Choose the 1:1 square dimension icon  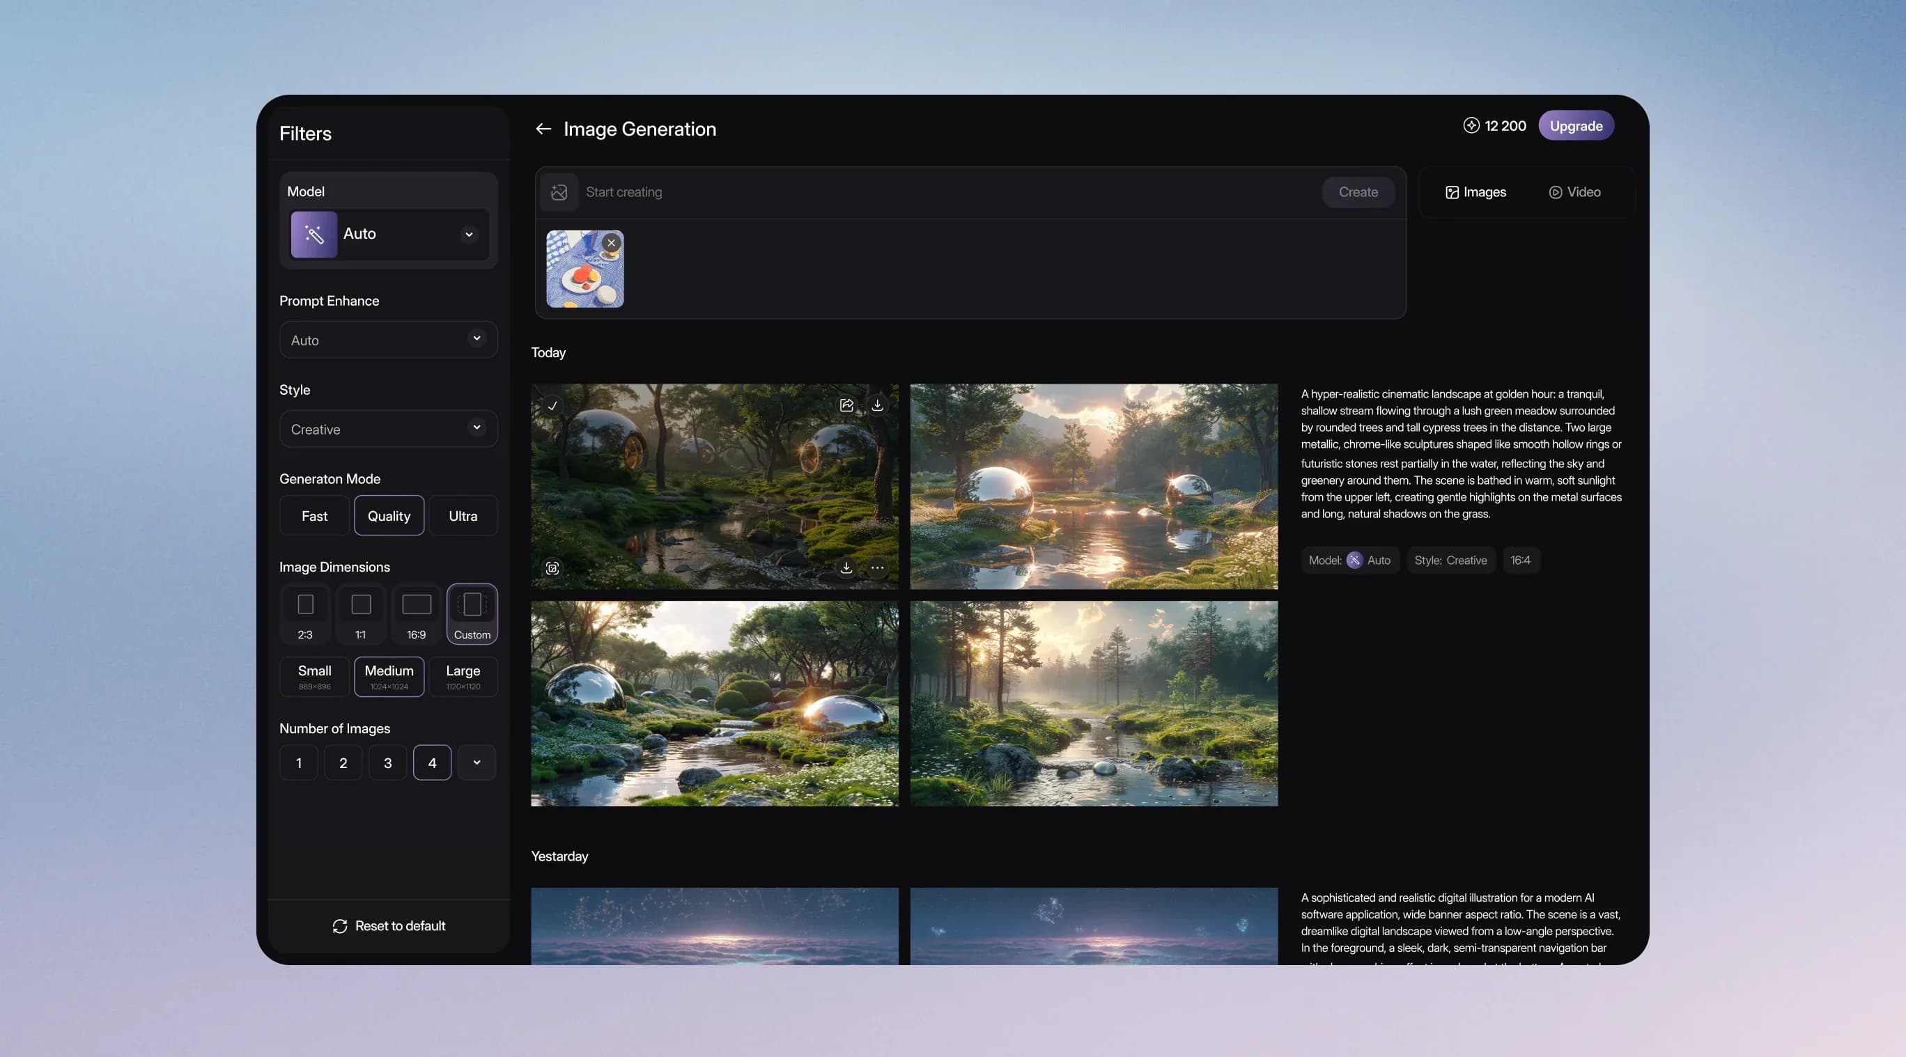pos(360,614)
